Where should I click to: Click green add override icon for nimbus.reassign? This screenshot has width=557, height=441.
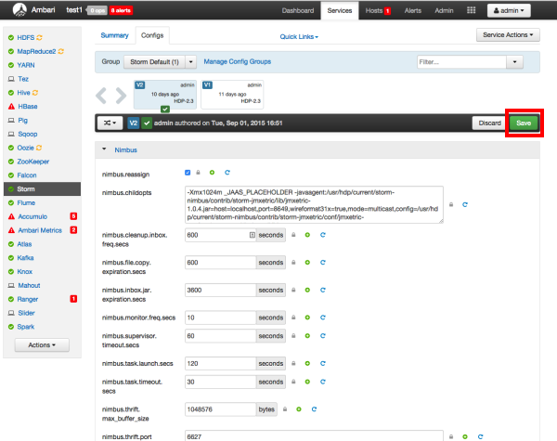coord(212,173)
